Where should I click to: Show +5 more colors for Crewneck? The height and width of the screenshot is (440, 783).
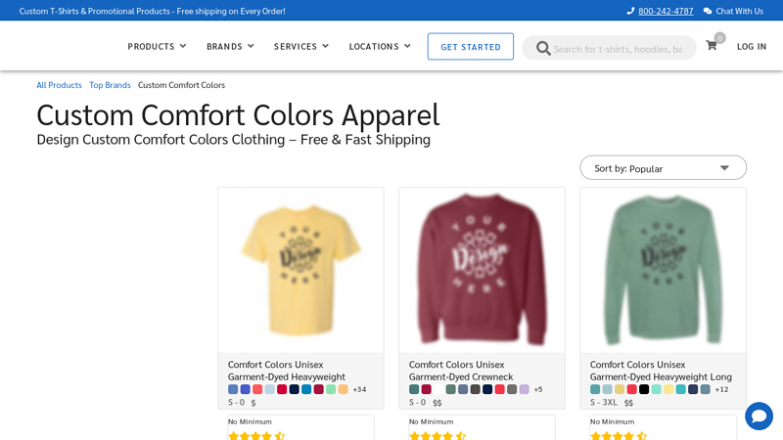[x=538, y=389]
